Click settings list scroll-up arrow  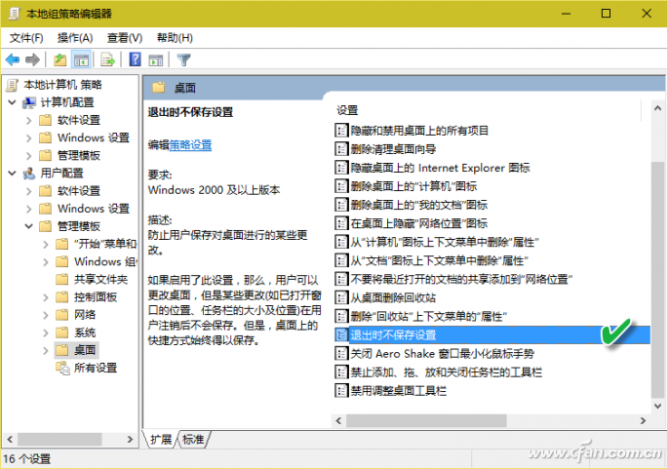coord(657,108)
